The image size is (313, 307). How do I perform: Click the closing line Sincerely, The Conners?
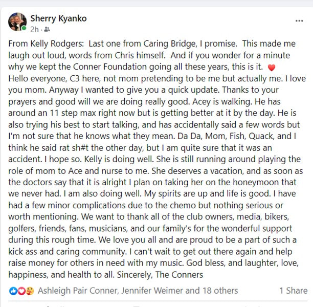(x=160, y=275)
